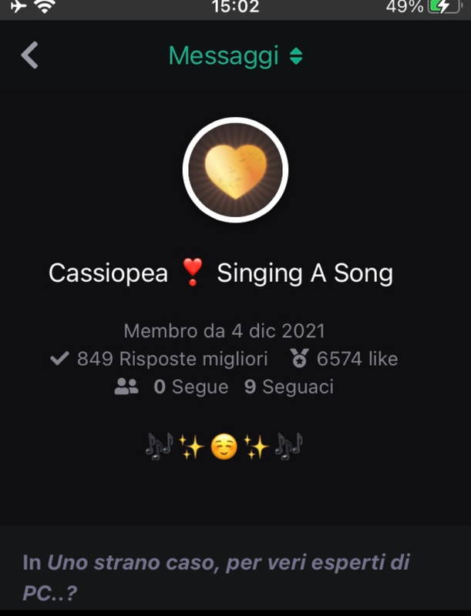Tap the left musical notes emoji
Screen dimensions: 471x616
(160, 447)
